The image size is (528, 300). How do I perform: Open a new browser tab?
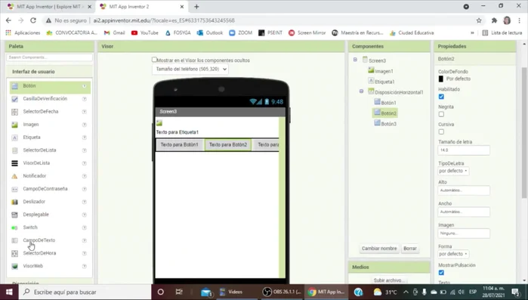tap(196, 7)
